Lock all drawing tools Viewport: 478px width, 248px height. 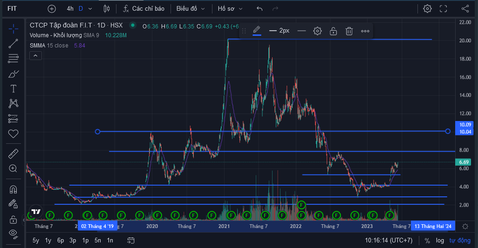tap(13, 219)
